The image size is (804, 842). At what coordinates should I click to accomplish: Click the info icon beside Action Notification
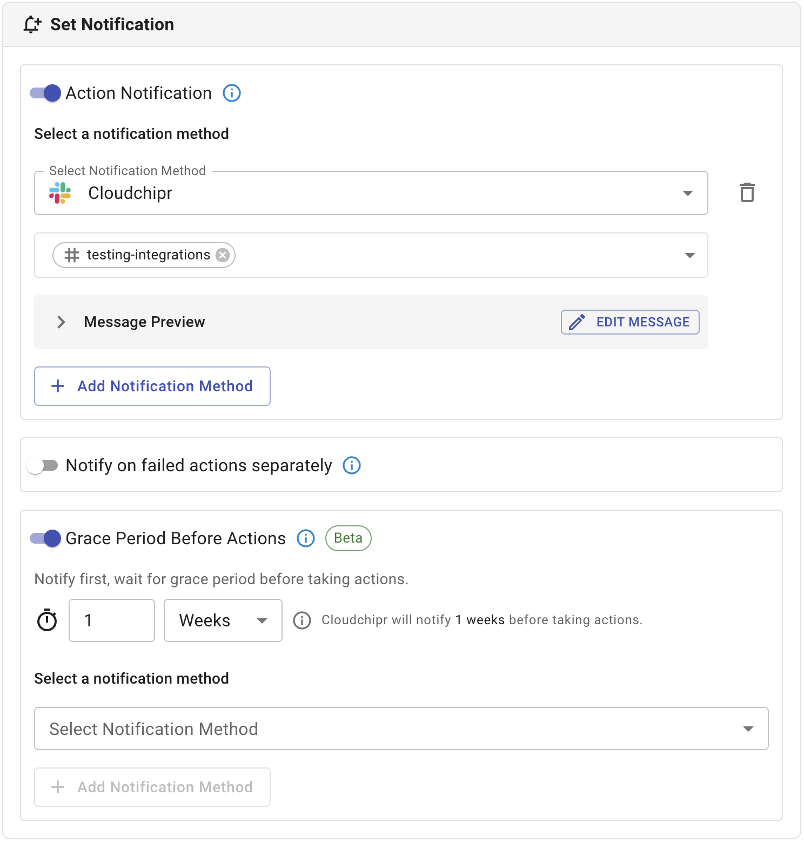[232, 93]
